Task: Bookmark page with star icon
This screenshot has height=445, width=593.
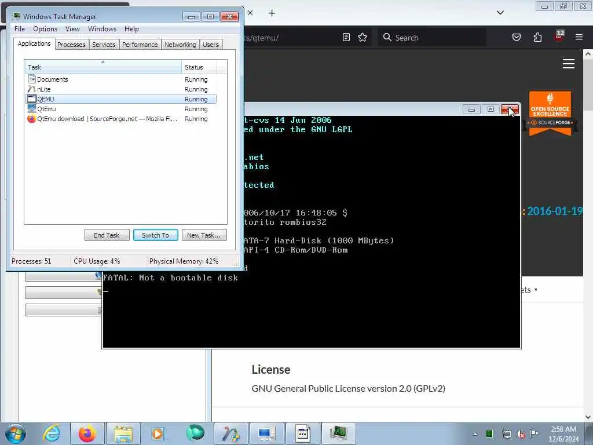Action: coord(363,37)
